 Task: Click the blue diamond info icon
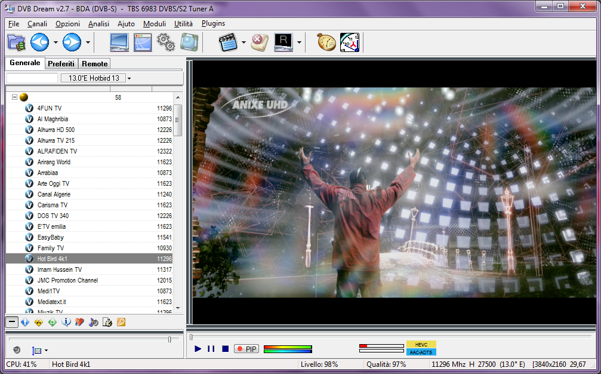[x=25, y=322]
